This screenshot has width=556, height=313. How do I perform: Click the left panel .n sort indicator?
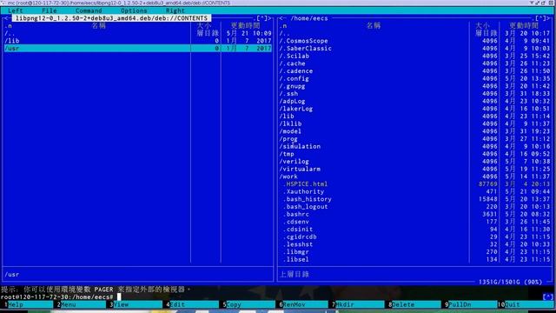(x=8, y=26)
